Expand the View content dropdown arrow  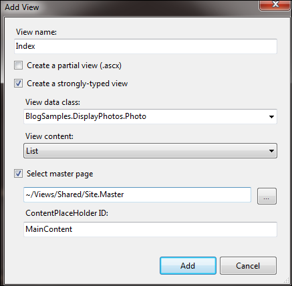coord(271,151)
